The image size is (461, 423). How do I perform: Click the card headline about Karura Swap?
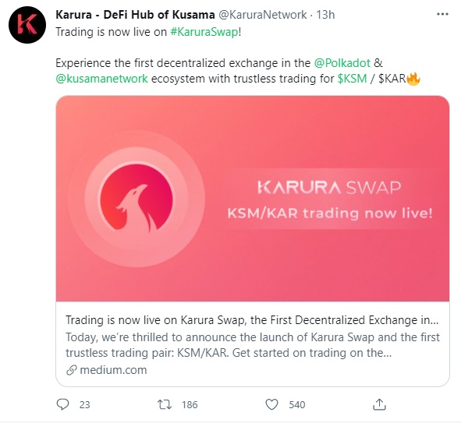252,320
